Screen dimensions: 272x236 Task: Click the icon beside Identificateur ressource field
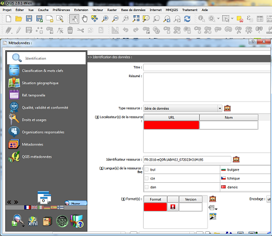click(236, 159)
